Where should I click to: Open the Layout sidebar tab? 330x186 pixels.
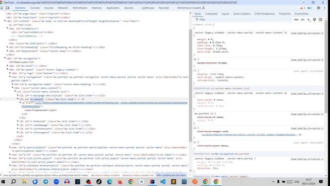click(x=225, y=14)
